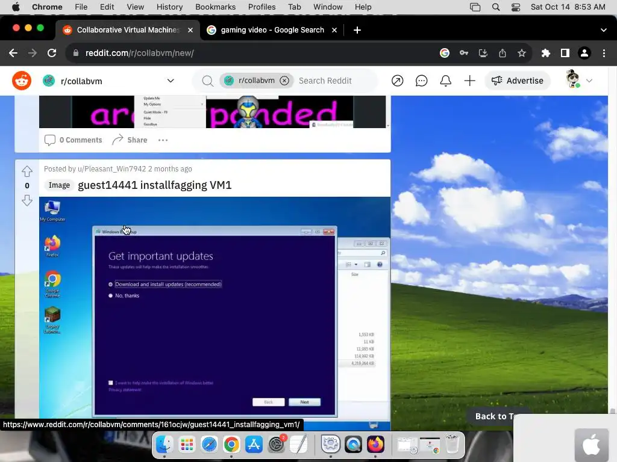
Task: Open the Popular arrow icon in Reddit header
Action: tap(398, 81)
